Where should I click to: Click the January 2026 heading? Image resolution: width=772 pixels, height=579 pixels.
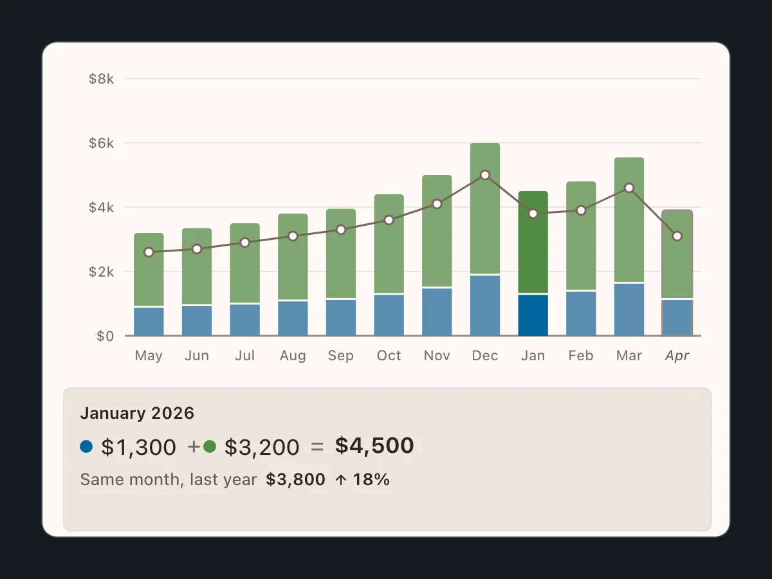[137, 413]
